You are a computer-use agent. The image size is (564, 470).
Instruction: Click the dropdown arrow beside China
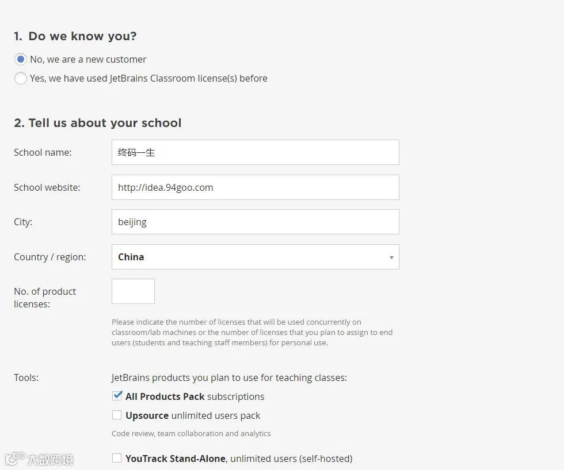click(391, 257)
